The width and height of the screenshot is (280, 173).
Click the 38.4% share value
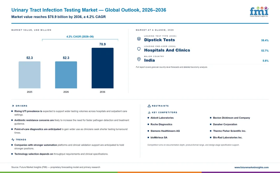[x=265, y=41]
